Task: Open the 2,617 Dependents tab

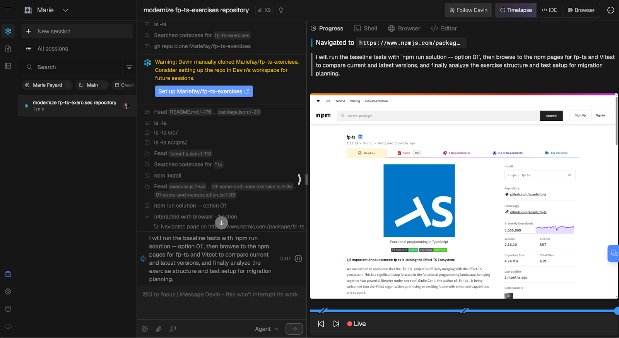Action: (508, 153)
